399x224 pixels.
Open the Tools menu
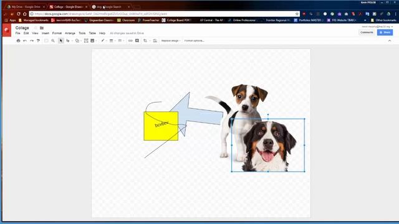click(x=82, y=33)
